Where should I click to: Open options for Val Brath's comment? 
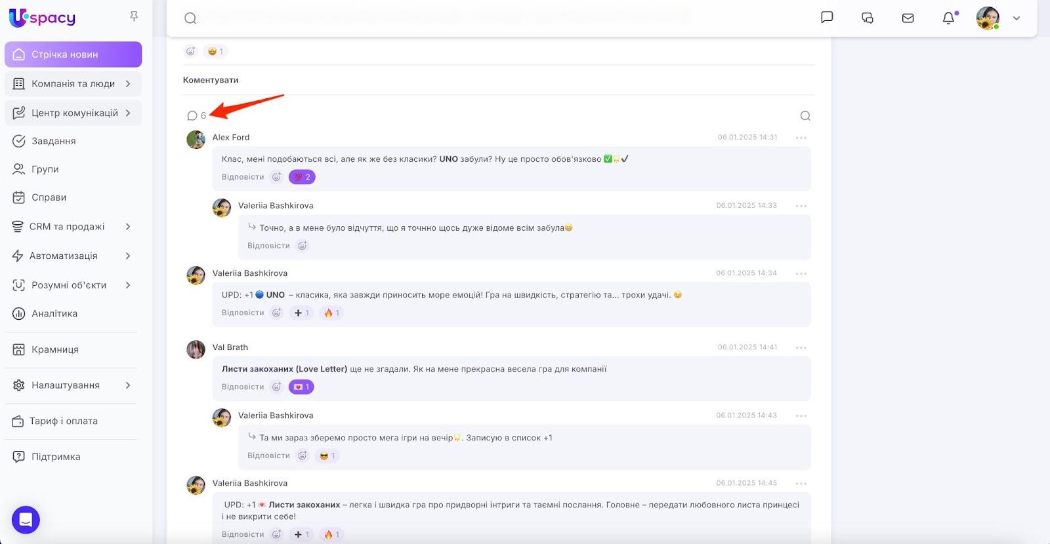tap(801, 347)
